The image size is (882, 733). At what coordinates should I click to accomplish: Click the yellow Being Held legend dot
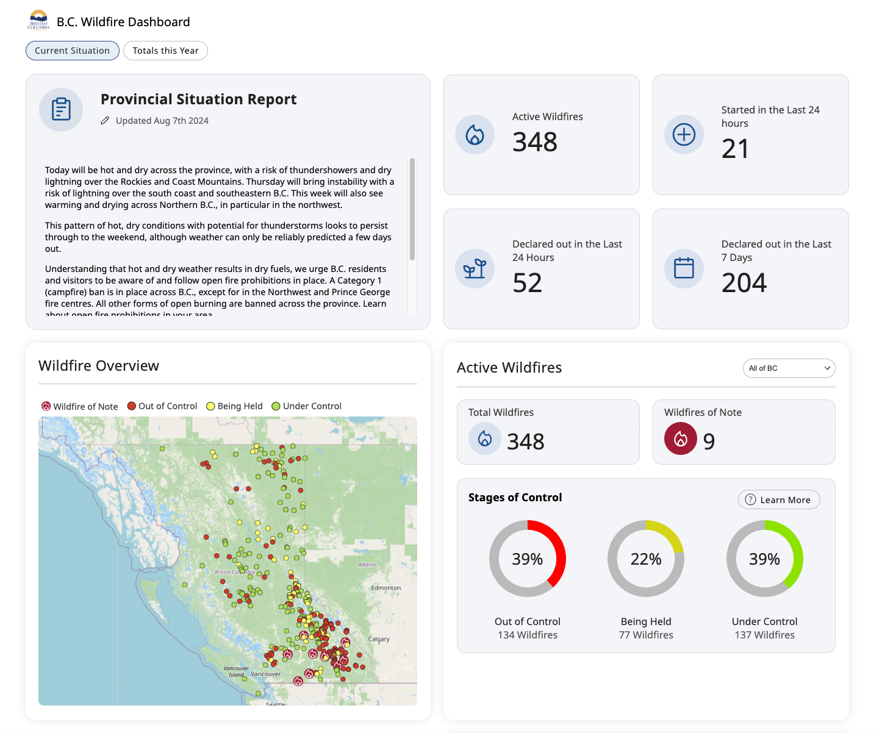pyautogui.click(x=210, y=406)
